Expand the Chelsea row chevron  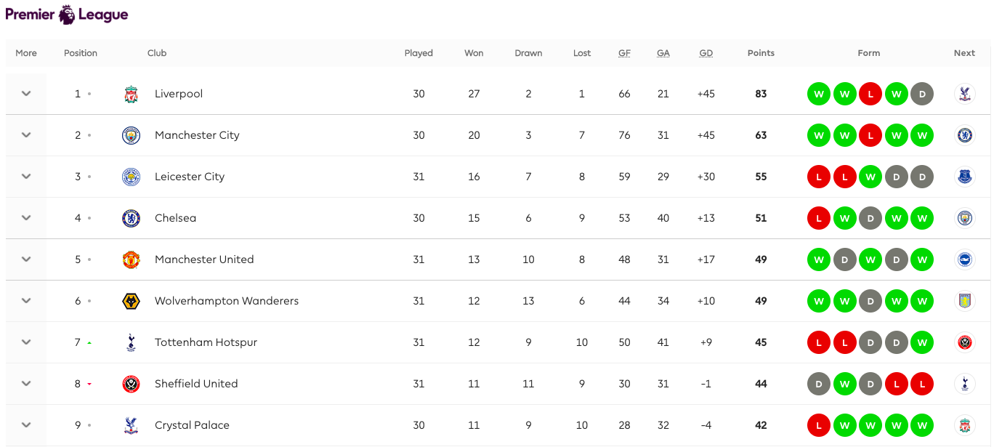tap(26, 218)
